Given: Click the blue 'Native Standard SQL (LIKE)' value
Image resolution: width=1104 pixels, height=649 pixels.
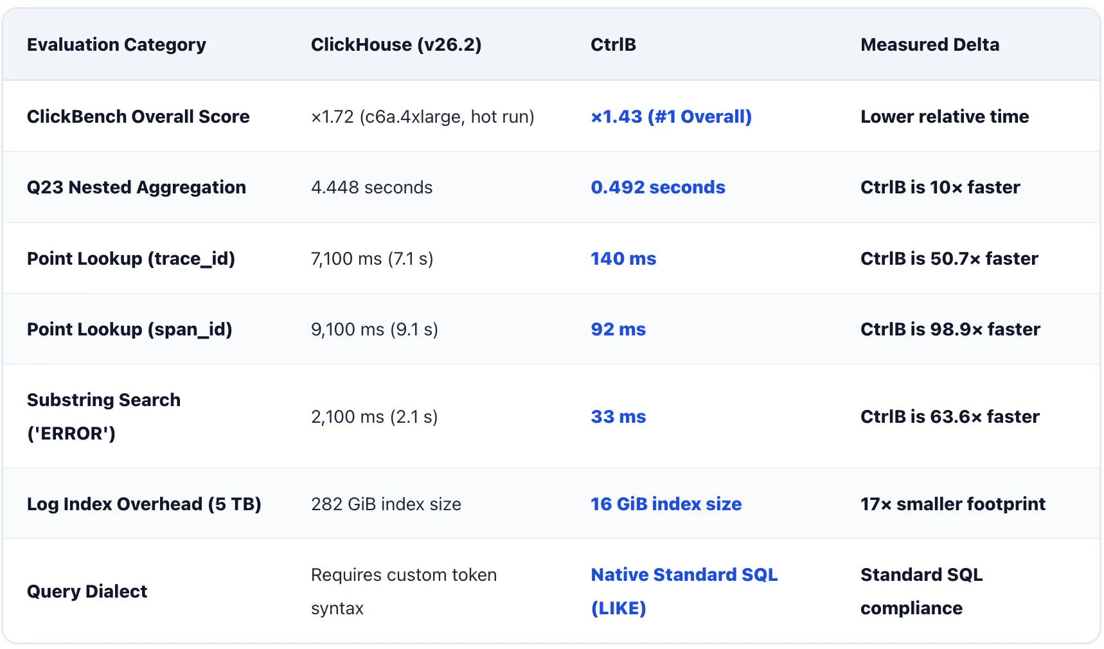Looking at the screenshot, I should click(684, 591).
